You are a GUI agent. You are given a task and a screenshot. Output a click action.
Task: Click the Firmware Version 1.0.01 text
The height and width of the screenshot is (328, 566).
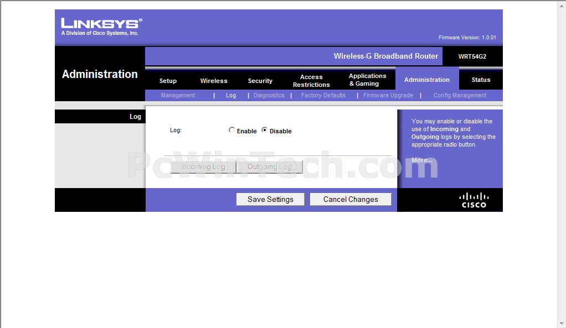[x=467, y=38]
